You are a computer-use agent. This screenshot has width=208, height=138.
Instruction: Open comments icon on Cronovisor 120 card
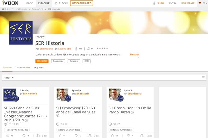(x=76, y=136)
